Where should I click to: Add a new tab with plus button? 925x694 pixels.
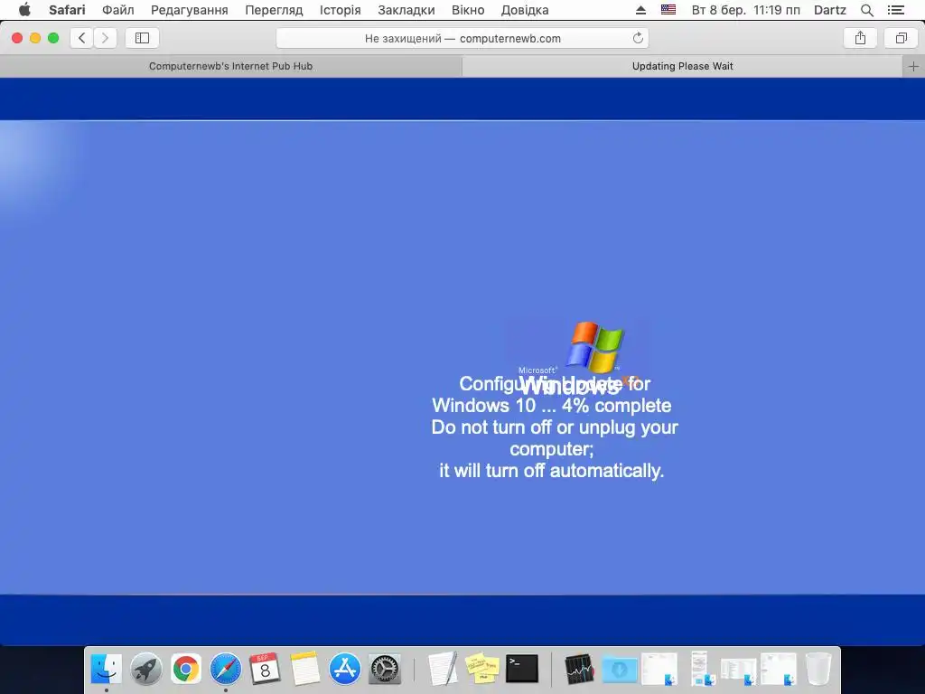tap(914, 66)
